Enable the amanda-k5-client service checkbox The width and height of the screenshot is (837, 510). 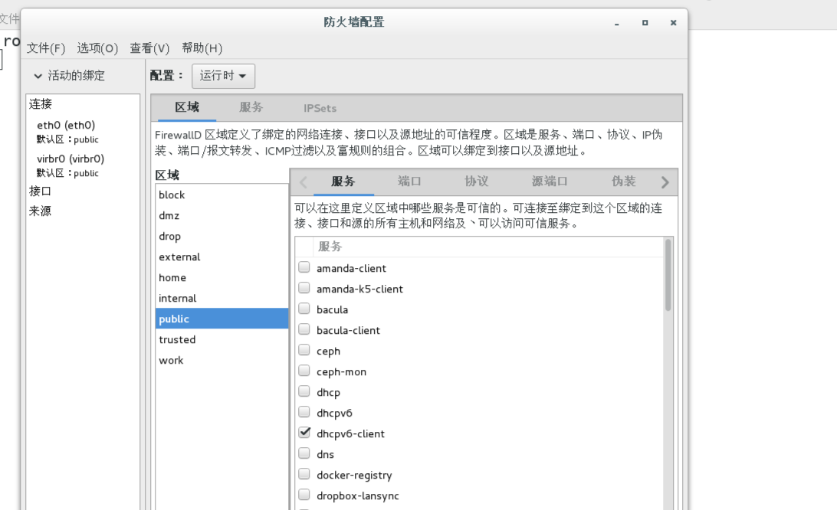(x=304, y=288)
